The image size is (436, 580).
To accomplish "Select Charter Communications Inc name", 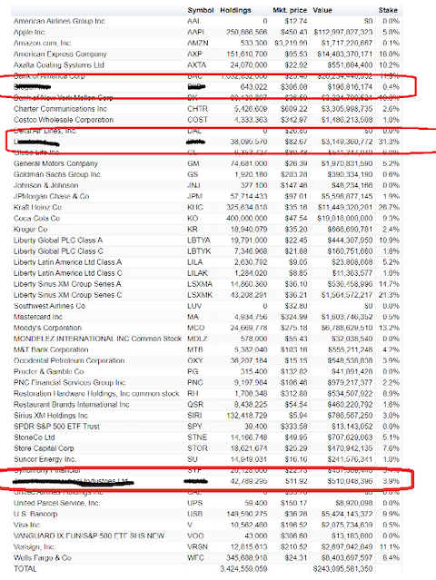I will [x=60, y=109].
